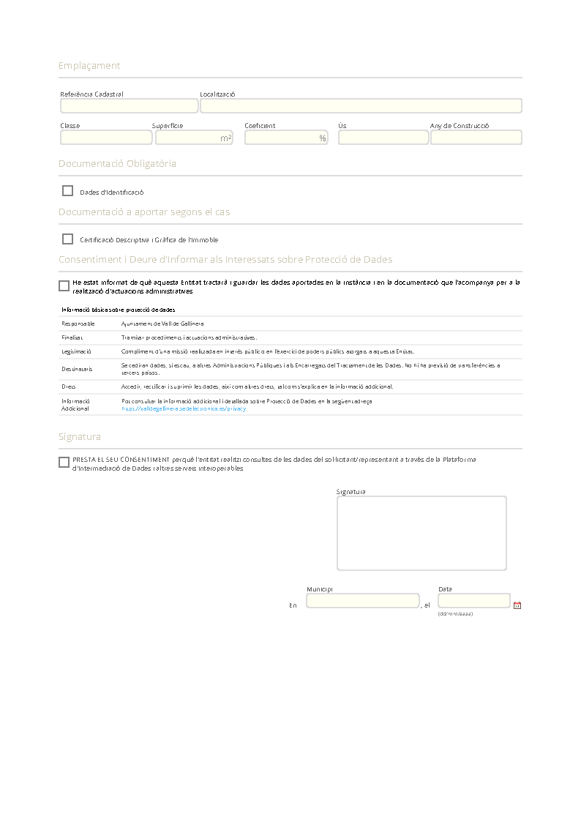Click the Ús input field
The height and width of the screenshot is (822, 581).
coord(383,138)
